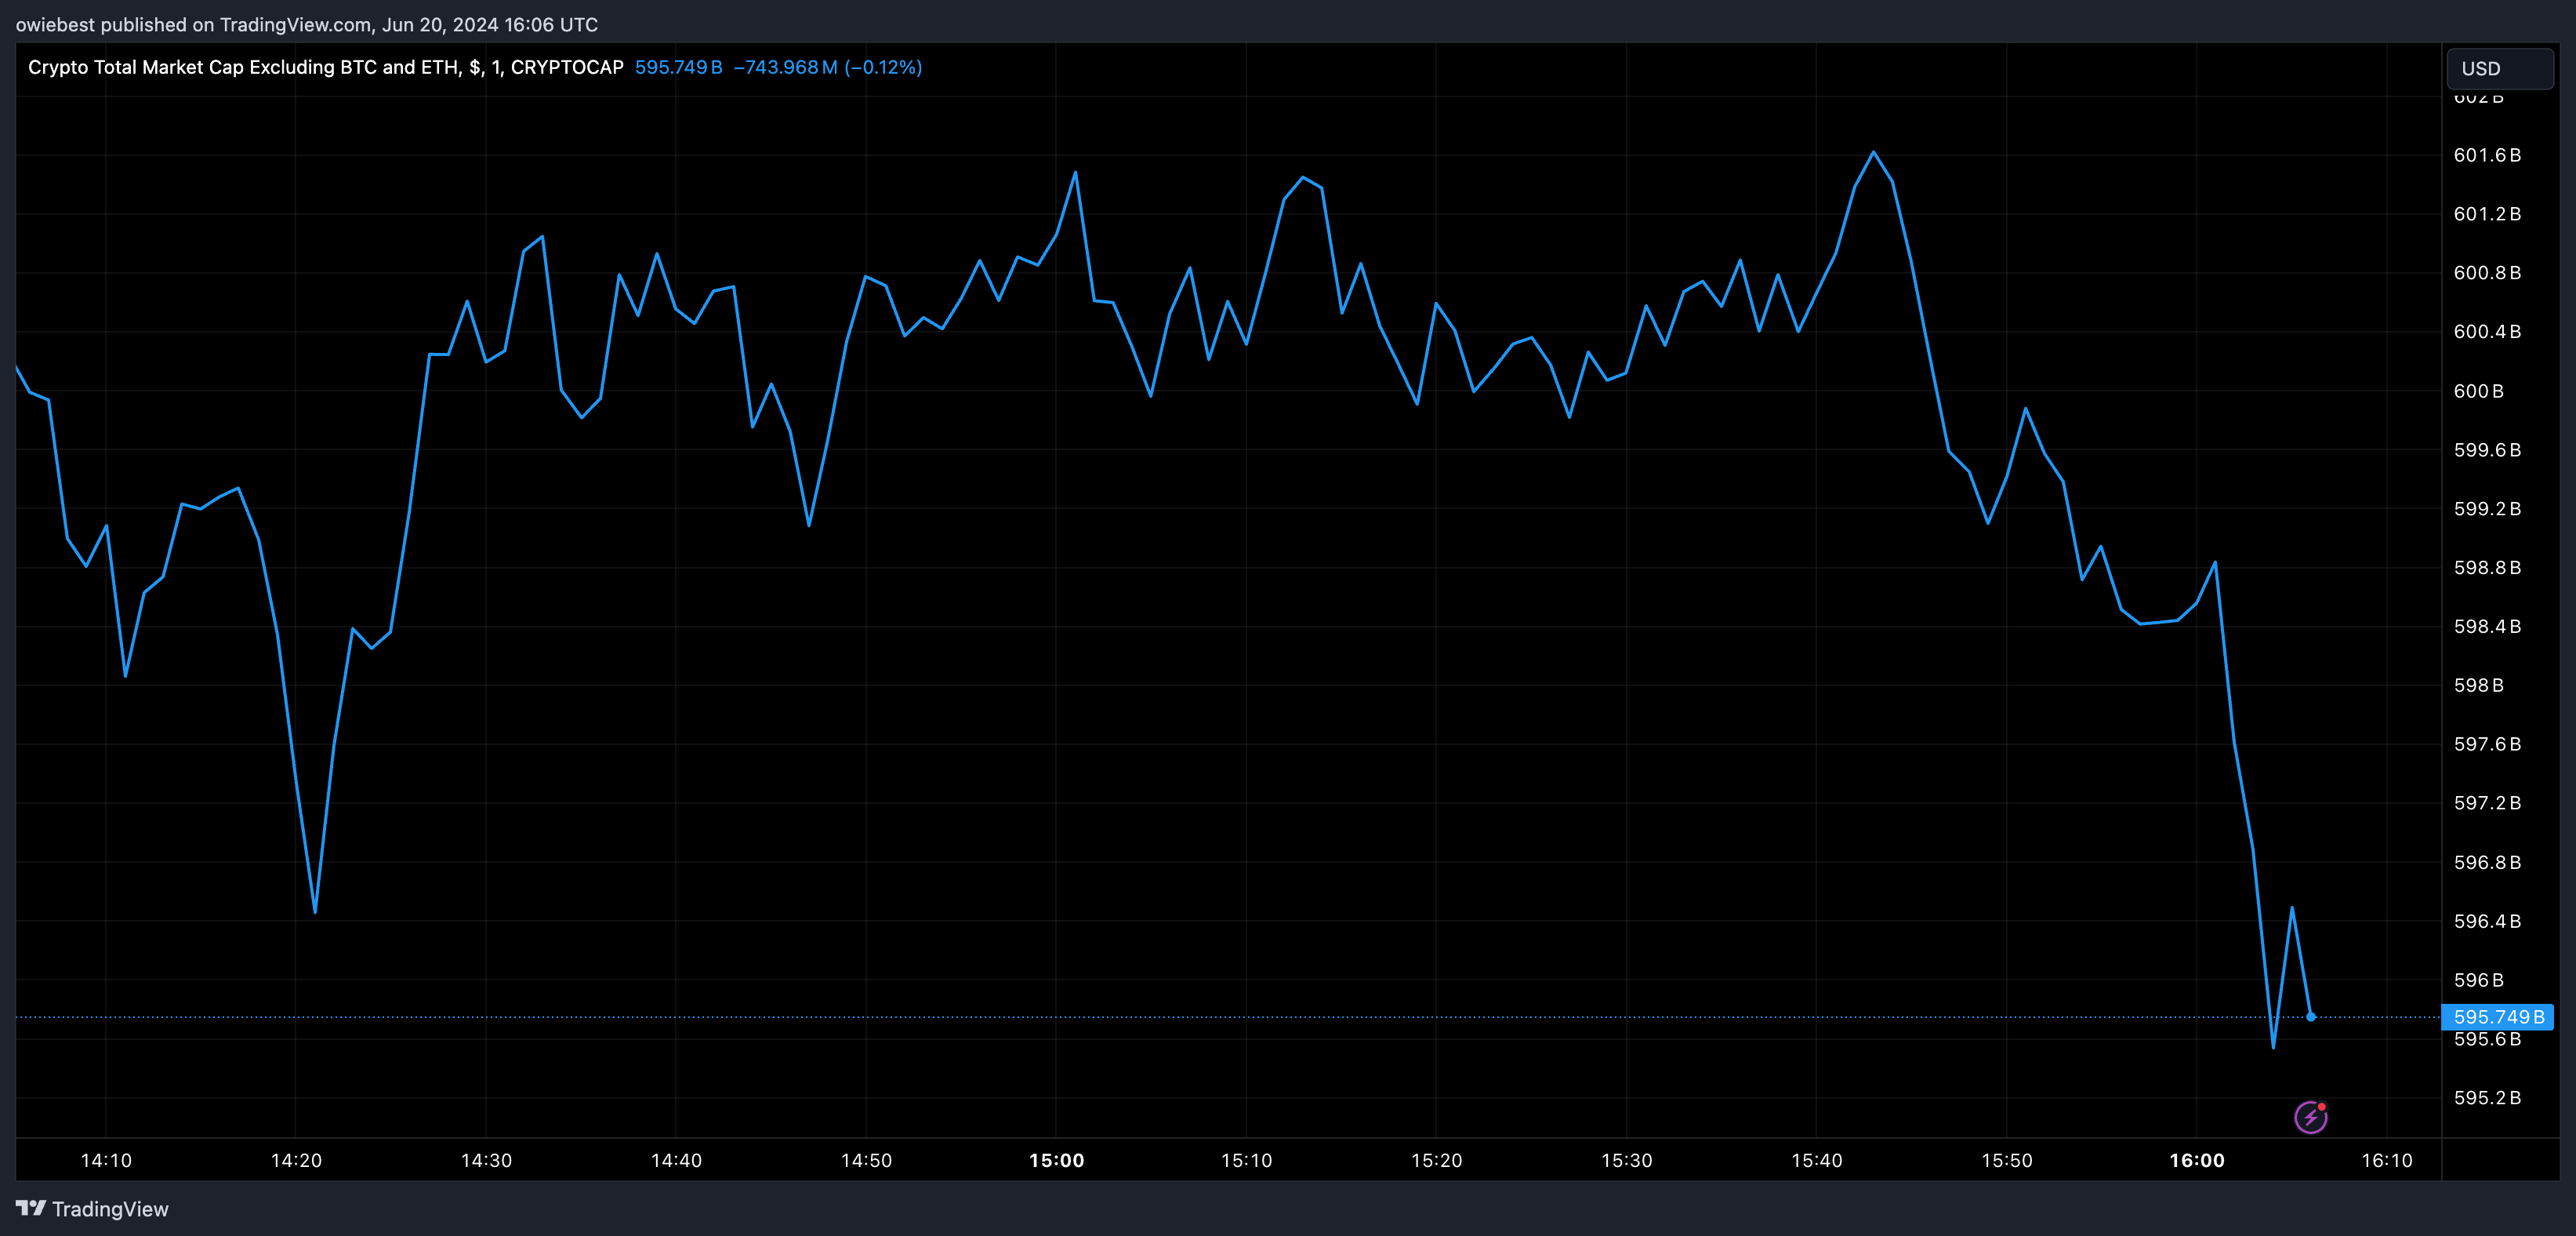Click the published on TradingView.com header text
The image size is (2576, 1236).
[306, 24]
